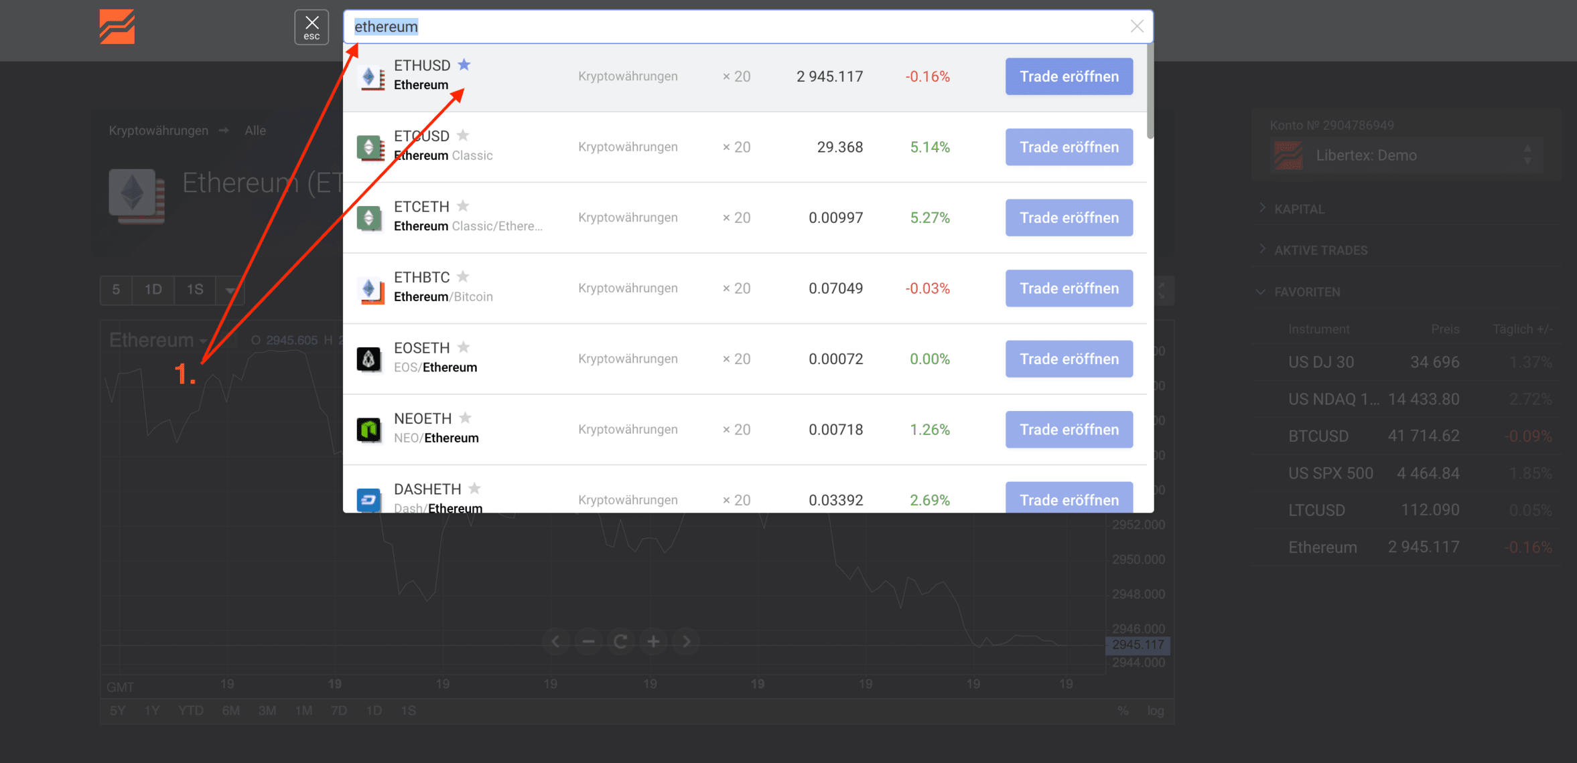This screenshot has width=1577, height=763.
Task: Favorite ETHUSD with the star icon
Action: pyautogui.click(x=464, y=64)
